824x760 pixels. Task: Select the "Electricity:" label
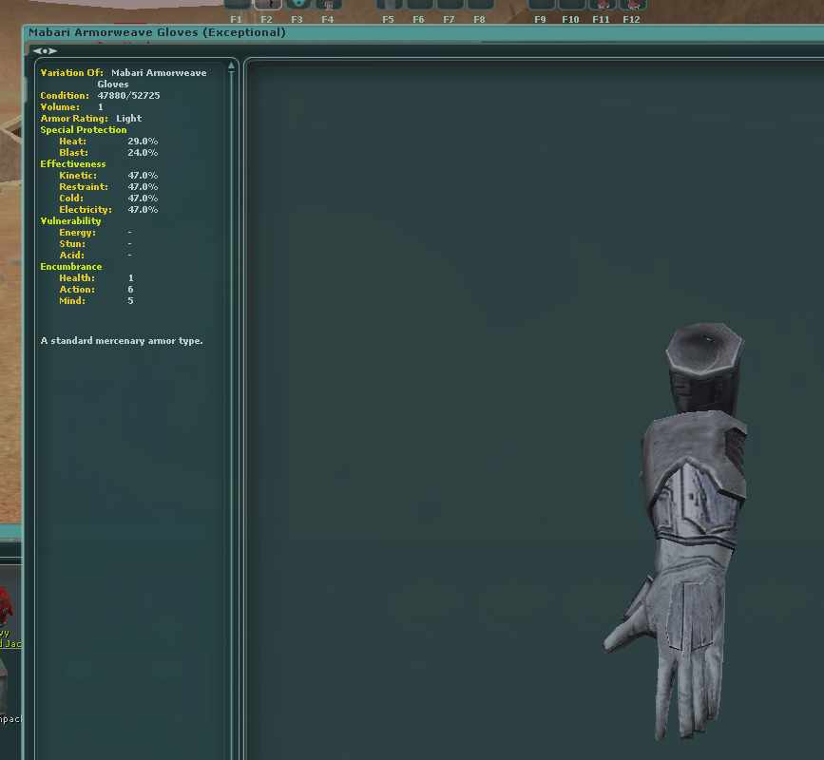pyautogui.click(x=86, y=210)
